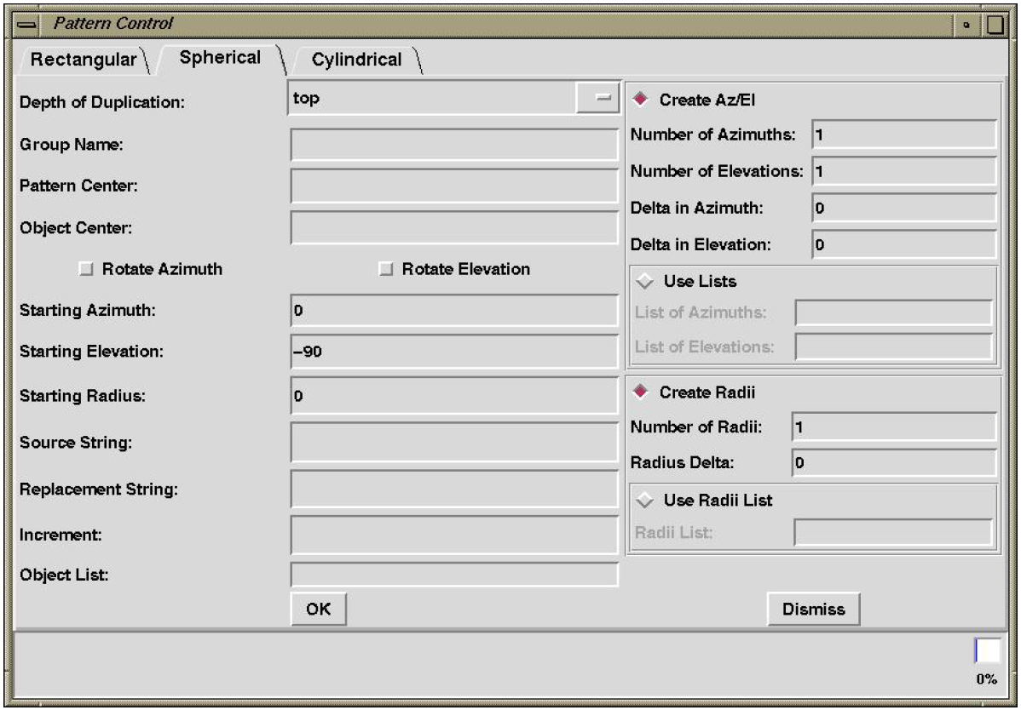The width and height of the screenshot is (1021, 710).
Task: Click the Starting Elevation label
Action: pyautogui.click(x=91, y=351)
